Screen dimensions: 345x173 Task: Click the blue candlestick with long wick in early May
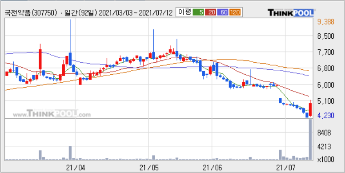[153, 44]
